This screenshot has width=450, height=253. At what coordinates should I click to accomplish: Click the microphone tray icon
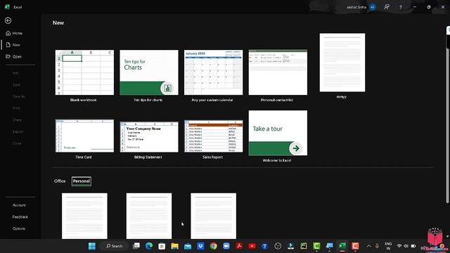point(377,246)
